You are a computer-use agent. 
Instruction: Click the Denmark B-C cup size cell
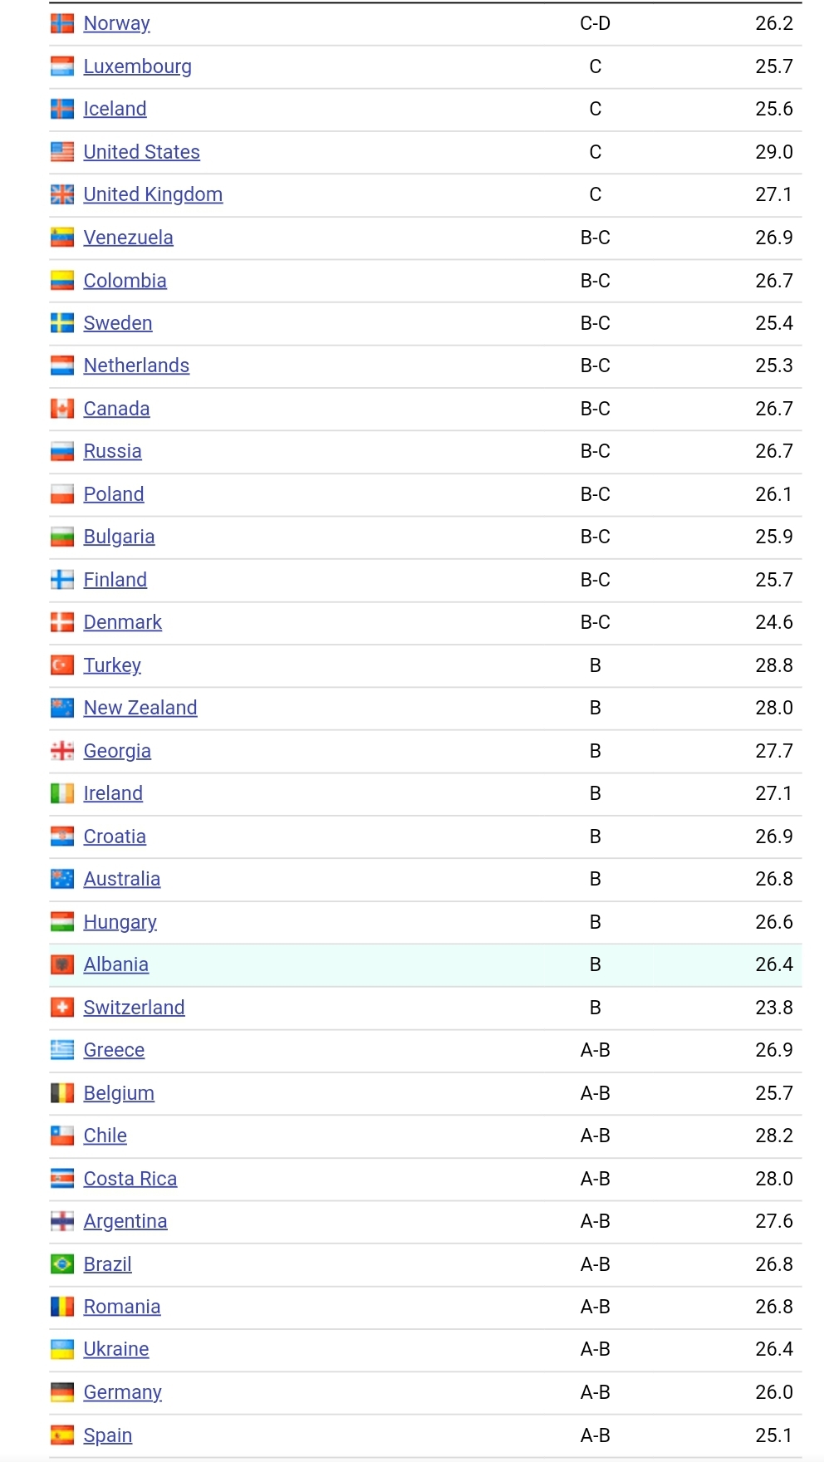[595, 622]
